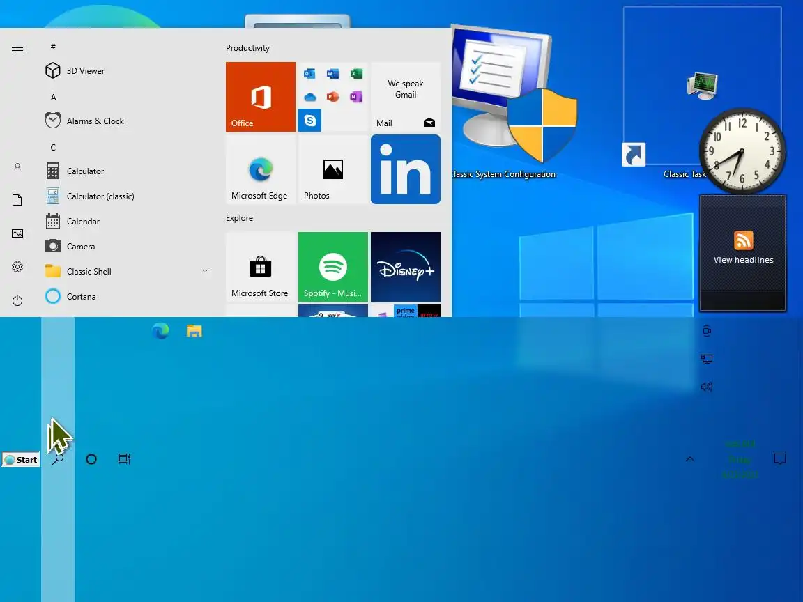This screenshot has width=803, height=602.
Task: Open the Microsoft Store tile
Action: click(x=261, y=267)
